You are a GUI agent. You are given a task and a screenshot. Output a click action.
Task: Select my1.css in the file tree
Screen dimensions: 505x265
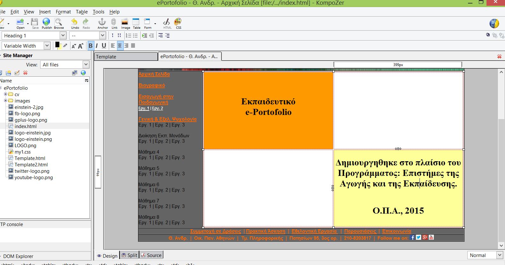tap(23, 152)
